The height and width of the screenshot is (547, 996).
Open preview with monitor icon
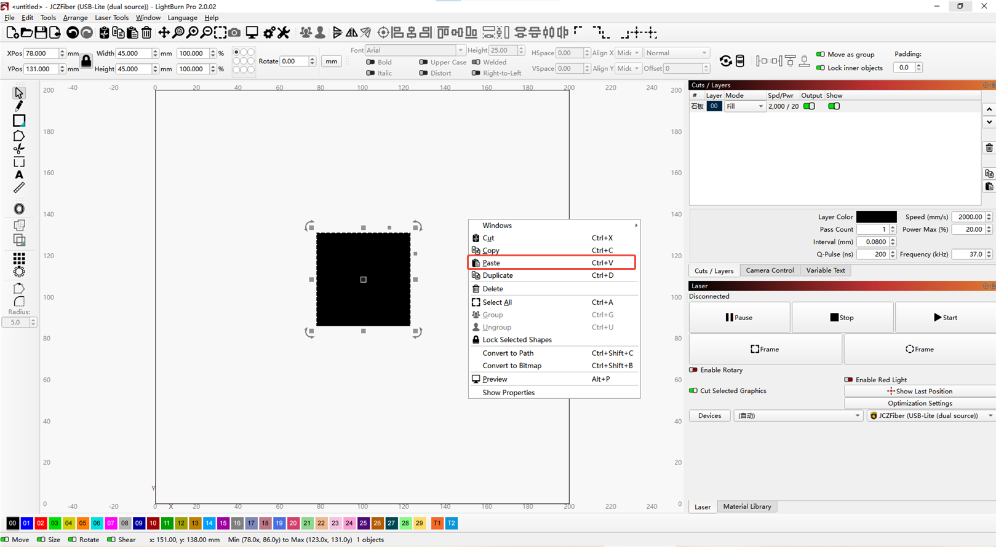(x=252, y=33)
